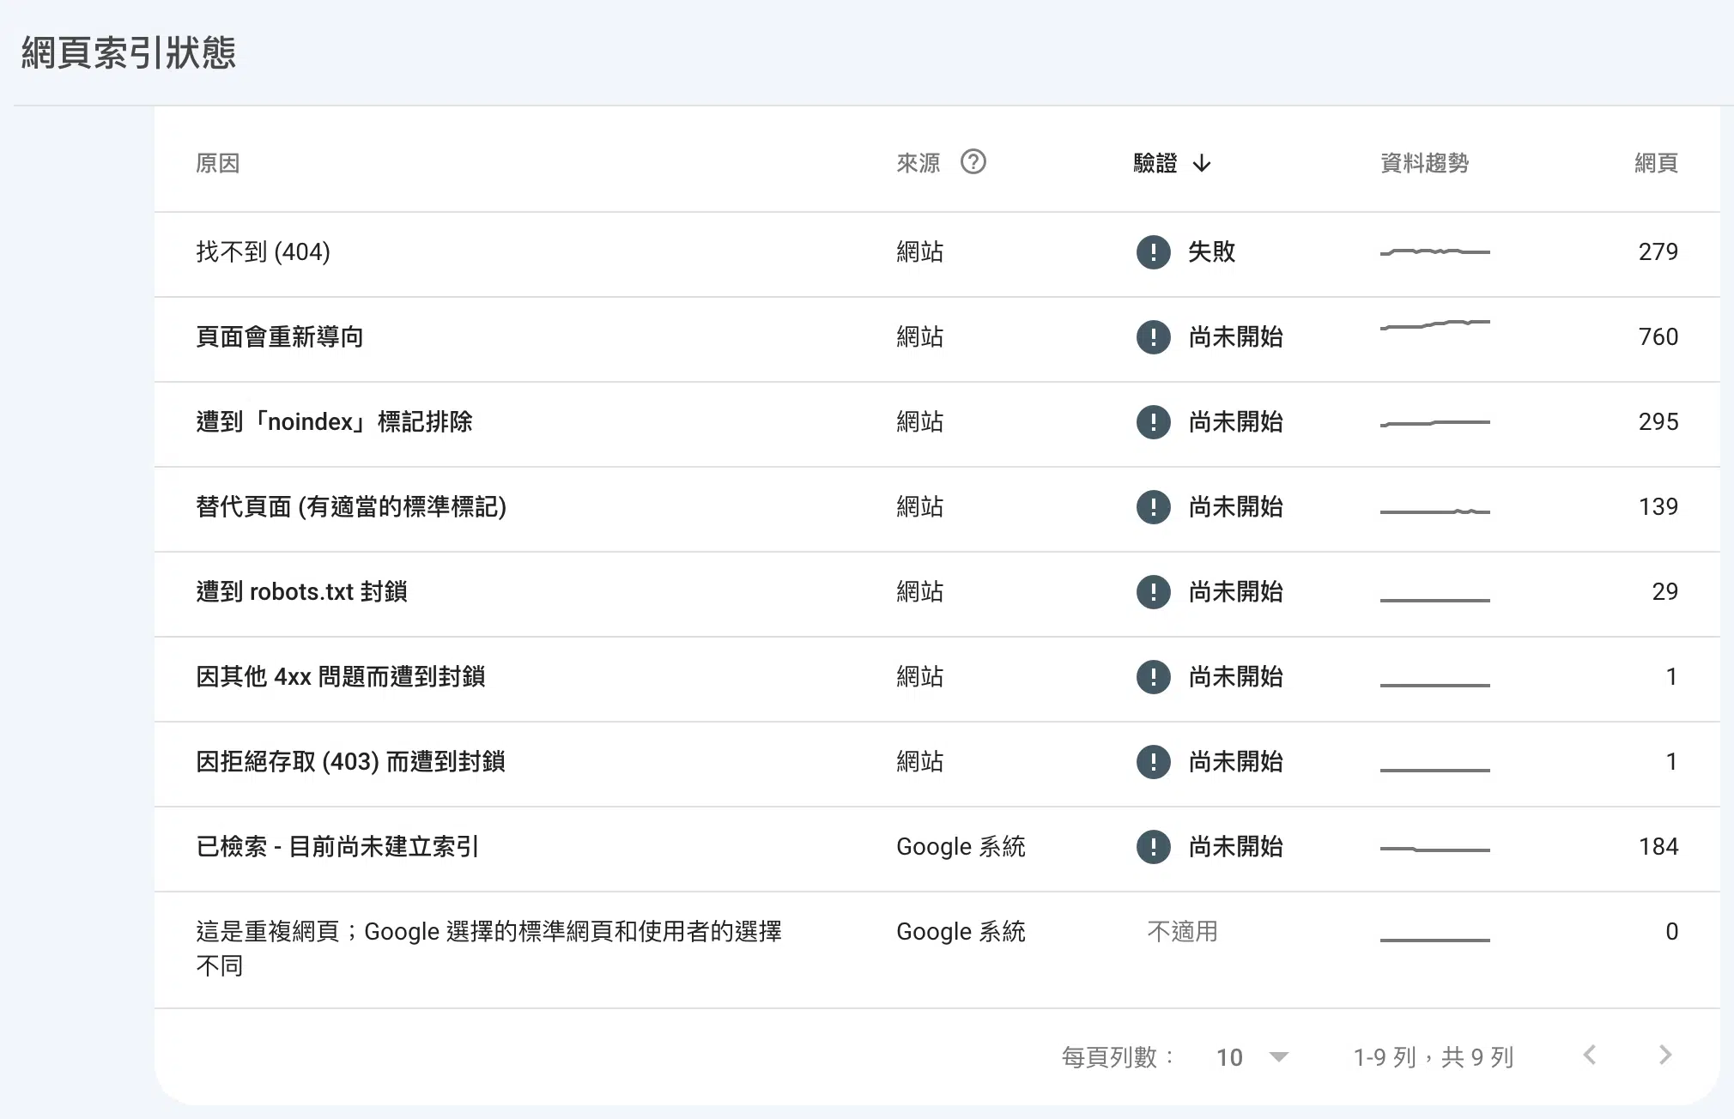Click the 資料趨勢 column header

click(x=1425, y=163)
